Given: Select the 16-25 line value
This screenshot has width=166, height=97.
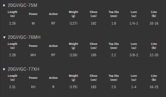Looking at the screenshot, I should tap(154, 87).
